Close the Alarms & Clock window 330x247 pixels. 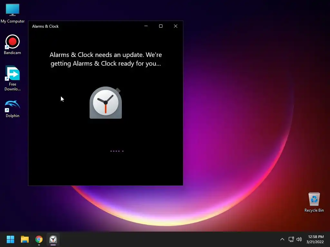pos(176,26)
